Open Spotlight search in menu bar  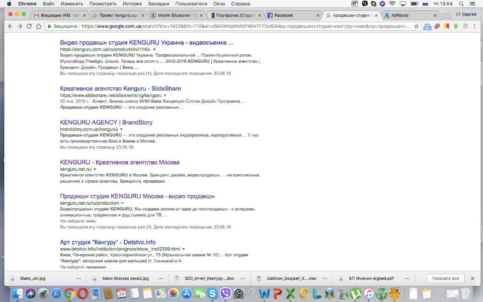pos(461,4)
